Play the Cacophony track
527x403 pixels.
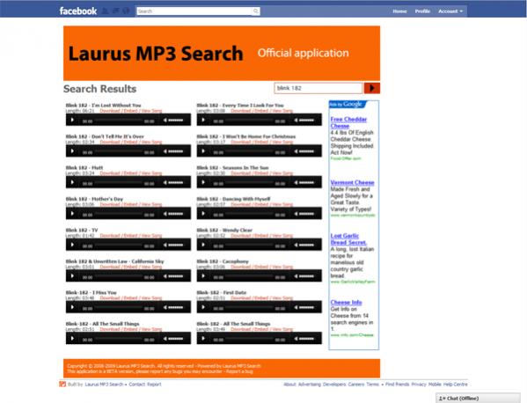pos(203,276)
